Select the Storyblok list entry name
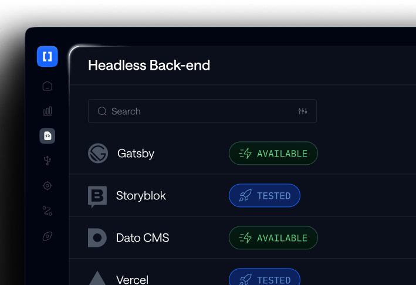Viewport: 416px width, 285px height. (x=141, y=196)
